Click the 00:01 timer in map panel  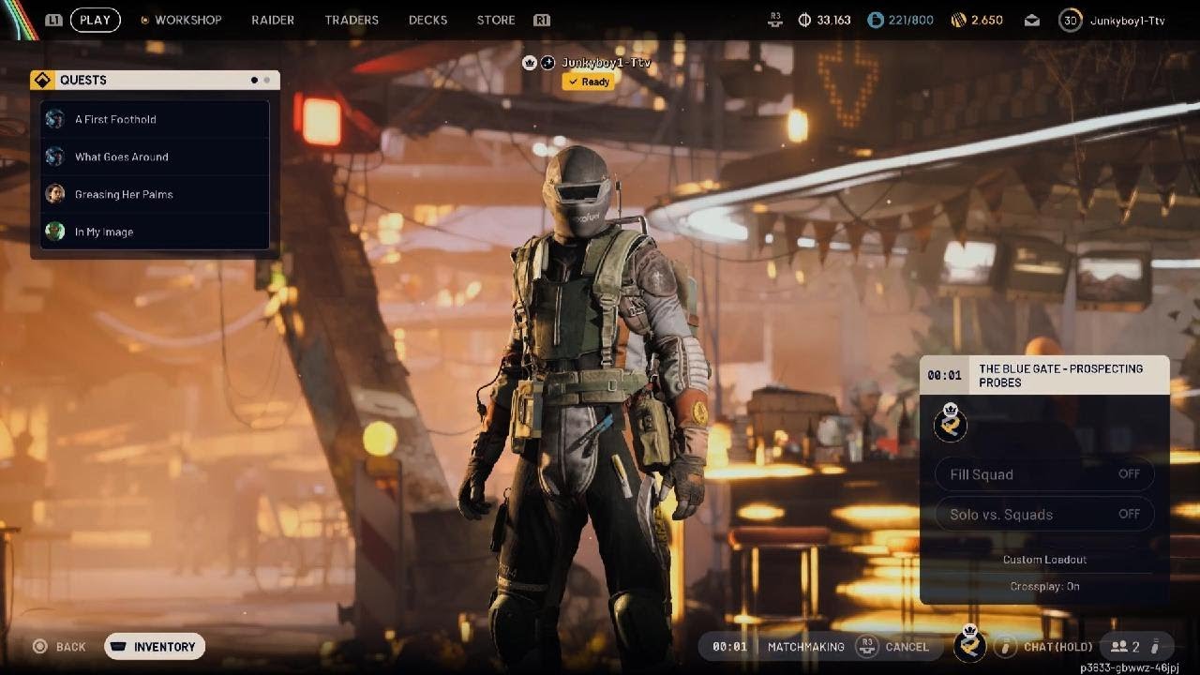click(945, 375)
